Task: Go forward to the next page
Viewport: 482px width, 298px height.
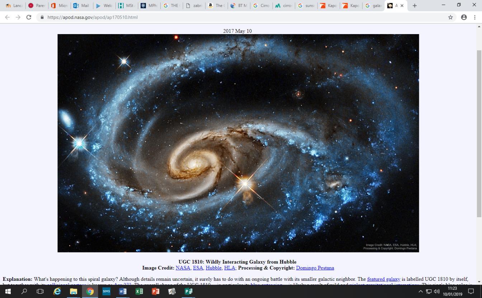Action: 18,17
